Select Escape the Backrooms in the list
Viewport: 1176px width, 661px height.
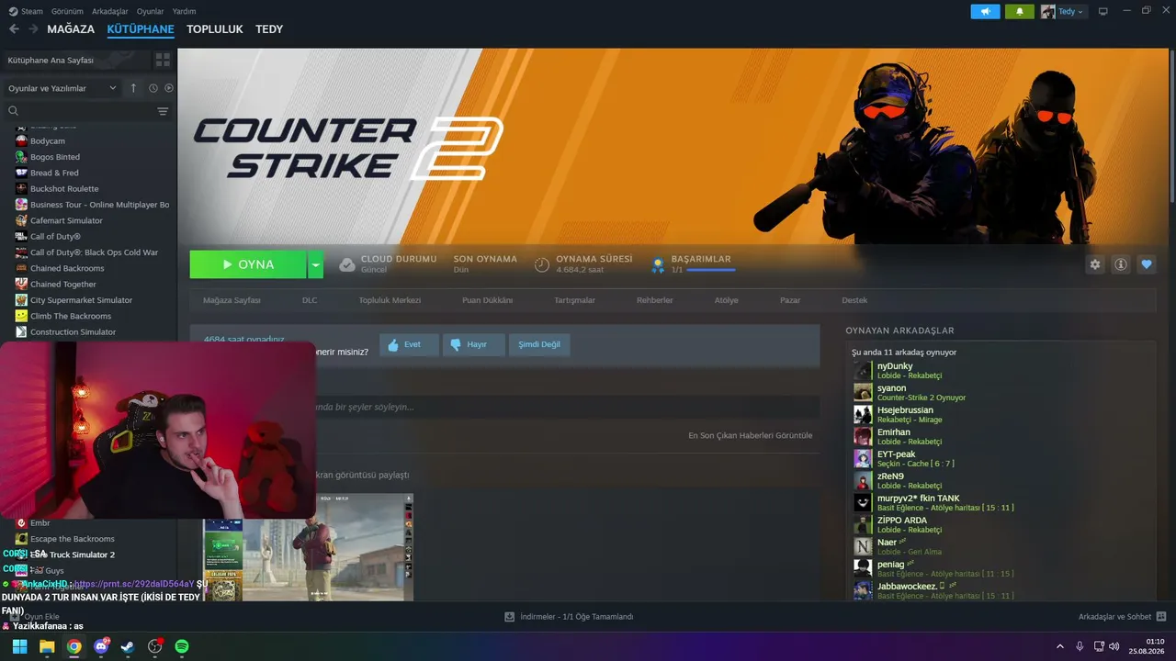pyautogui.click(x=73, y=539)
